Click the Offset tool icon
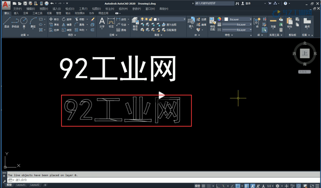Screen dimensions: 321x188 (92, 30)
